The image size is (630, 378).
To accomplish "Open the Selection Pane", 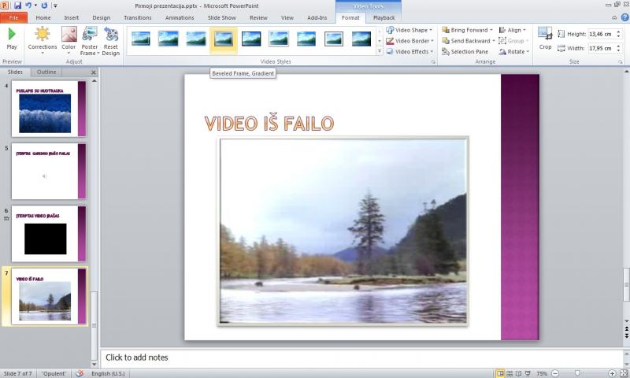I will [x=465, y=52].
